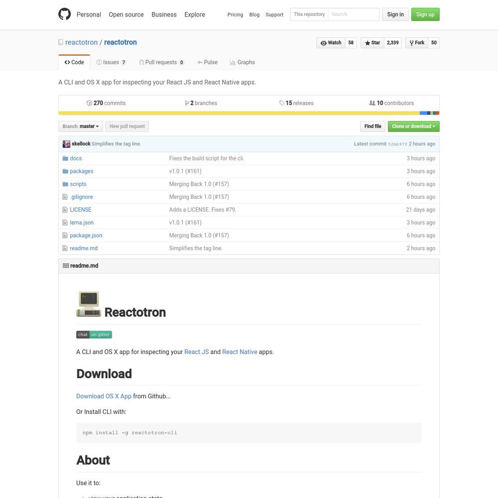The height and width of the screenshot is (498, 498).
Task: Click the Download OS X App link
Action: pos(104,396)
